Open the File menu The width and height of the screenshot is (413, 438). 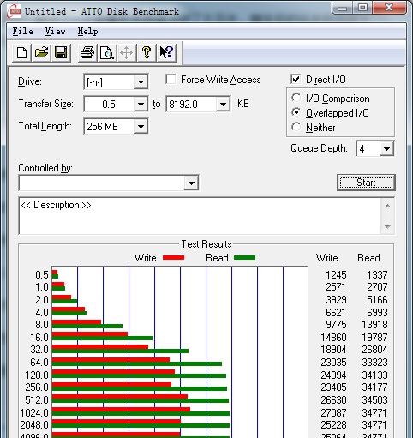(22, 31)
